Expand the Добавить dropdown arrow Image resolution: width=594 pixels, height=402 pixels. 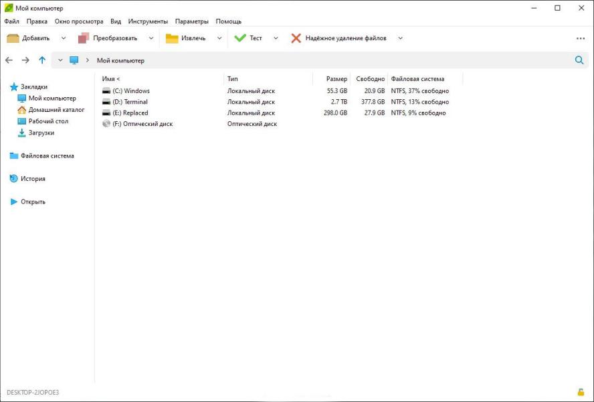[x=64, y=38]
